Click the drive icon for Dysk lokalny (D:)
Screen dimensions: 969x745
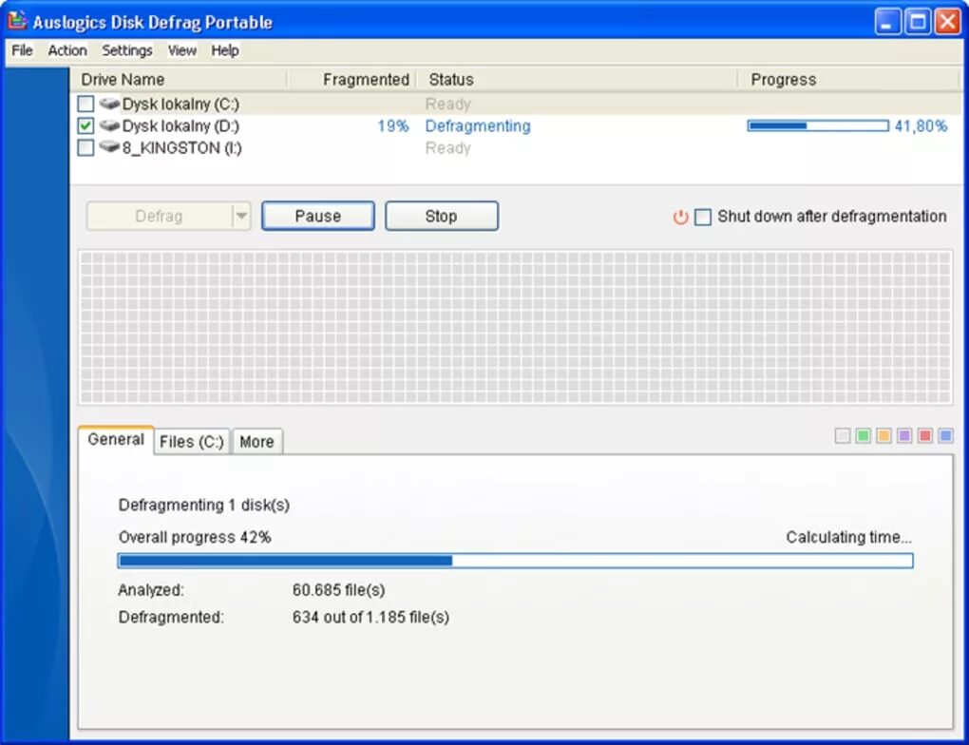(109, 125)
